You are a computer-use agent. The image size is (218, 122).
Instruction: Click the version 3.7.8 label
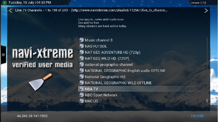click(199, 3)
